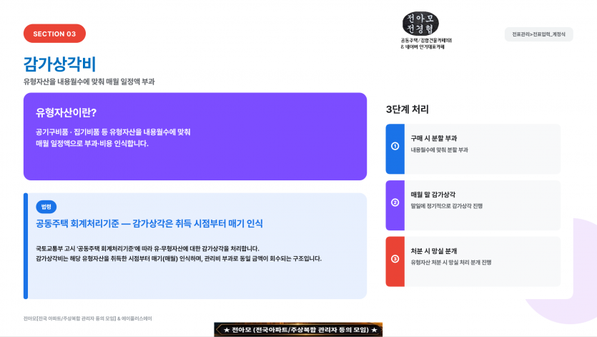Click text 공기구비품 · 집기비품 등 유형자산을 내용월수에 맞춰

tap(113, 132)
